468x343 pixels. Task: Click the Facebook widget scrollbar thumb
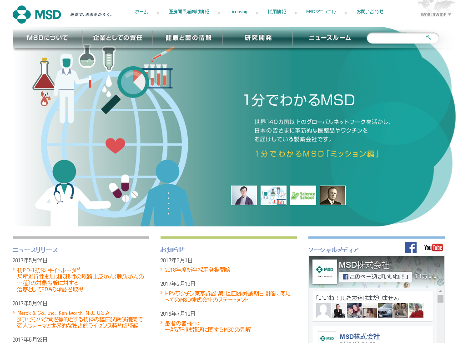point(440,299)
